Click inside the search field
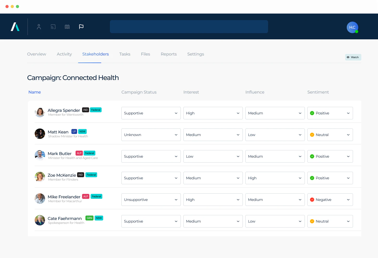378x258 pixels. coord(189,26)
